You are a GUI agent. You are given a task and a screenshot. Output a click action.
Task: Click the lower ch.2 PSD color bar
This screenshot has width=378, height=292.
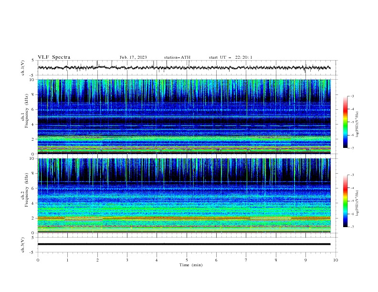click(x=345, y=201)
